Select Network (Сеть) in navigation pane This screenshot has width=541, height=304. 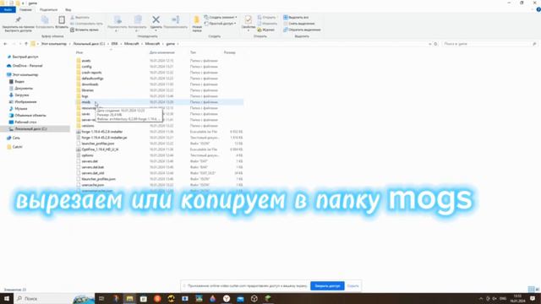tap(16, 138)
